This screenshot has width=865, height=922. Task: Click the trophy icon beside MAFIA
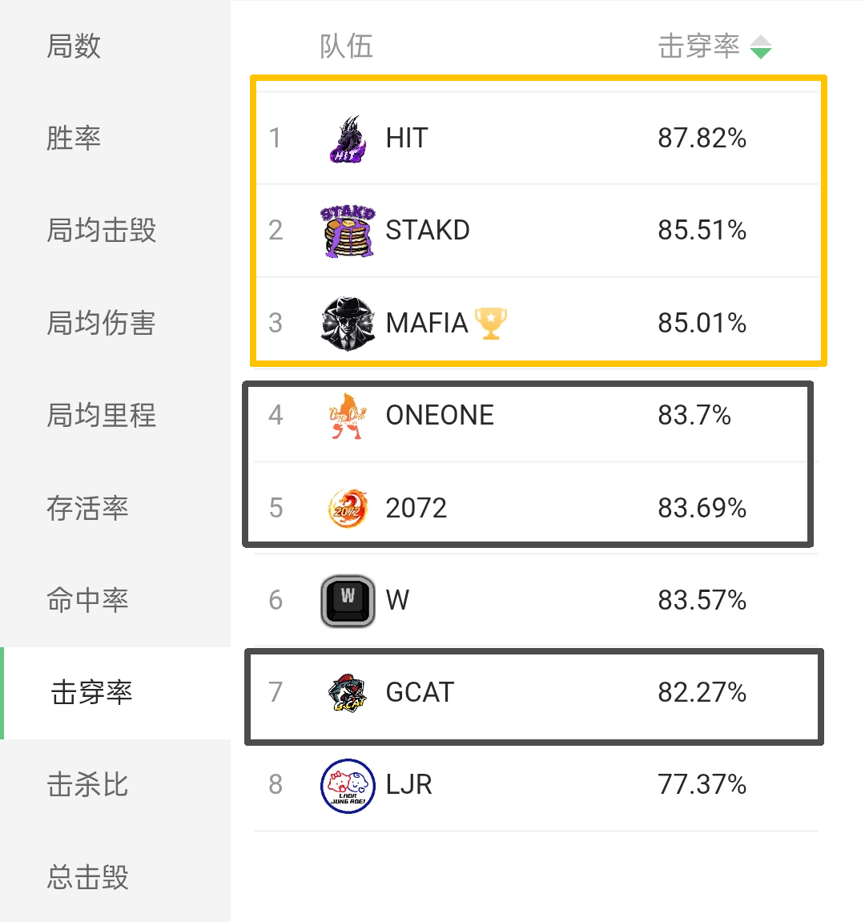(491, 323)
